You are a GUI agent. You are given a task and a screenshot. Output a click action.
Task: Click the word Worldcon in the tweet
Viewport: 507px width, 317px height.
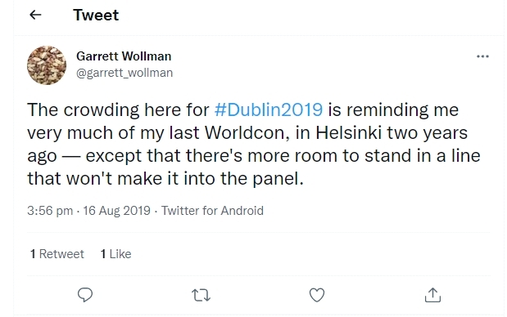[247, 132]
